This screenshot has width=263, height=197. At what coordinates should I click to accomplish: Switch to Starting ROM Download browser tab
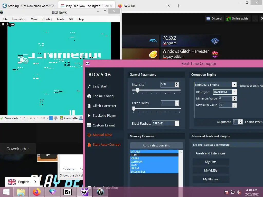click(28, 6)
